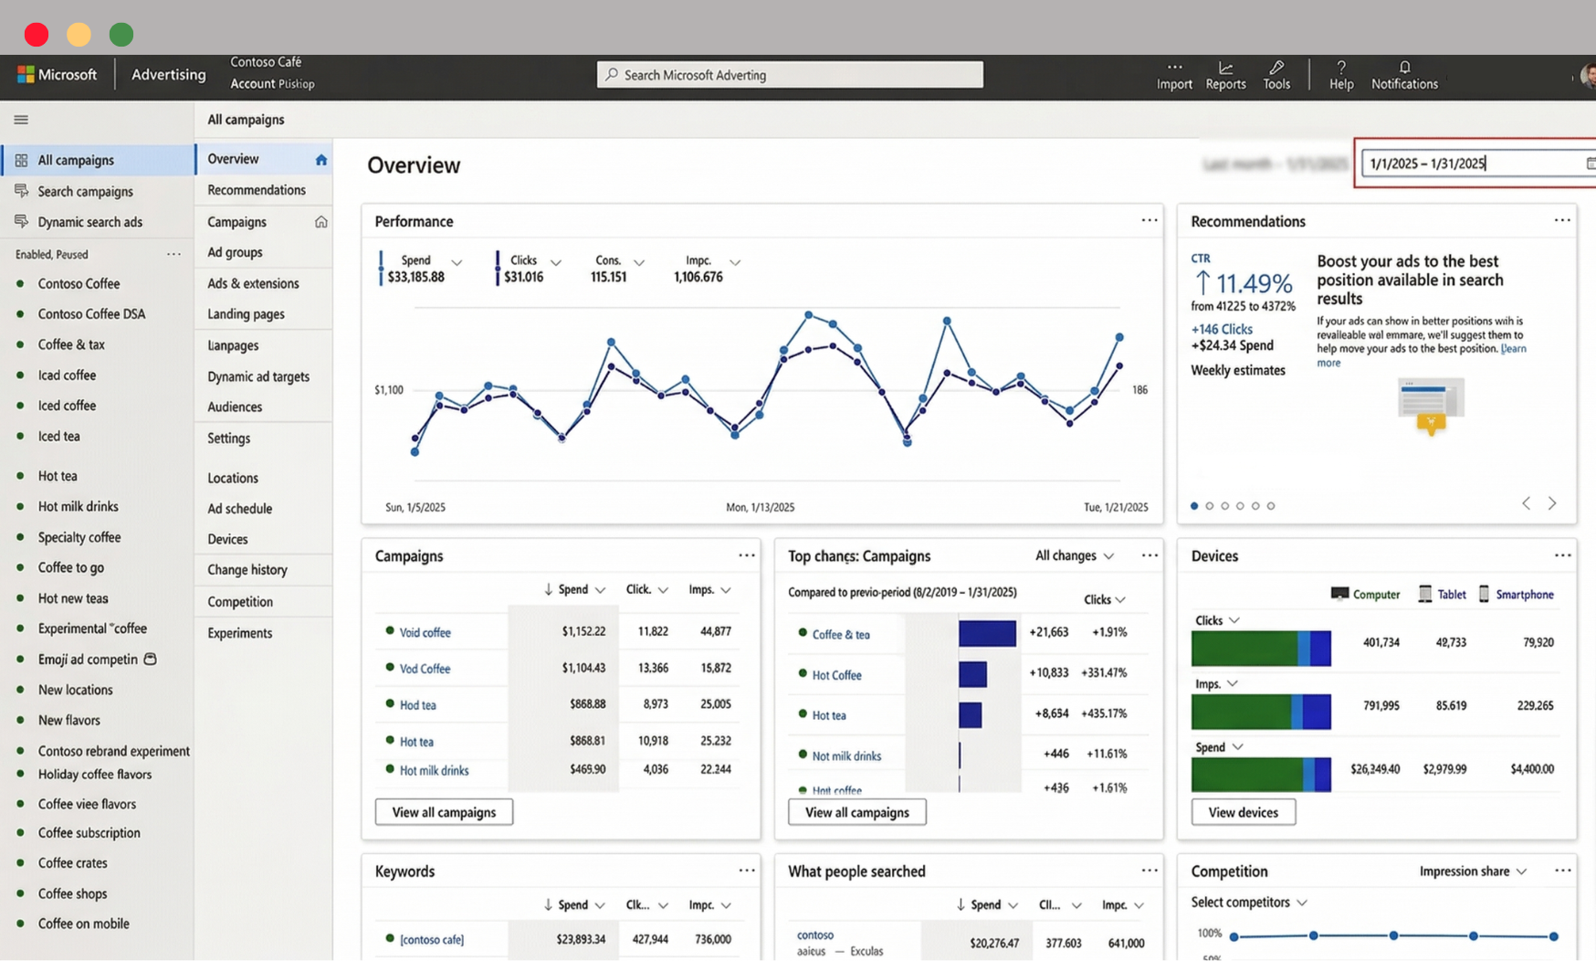Open the Hot milk drinks campaign link

point(434,770)
